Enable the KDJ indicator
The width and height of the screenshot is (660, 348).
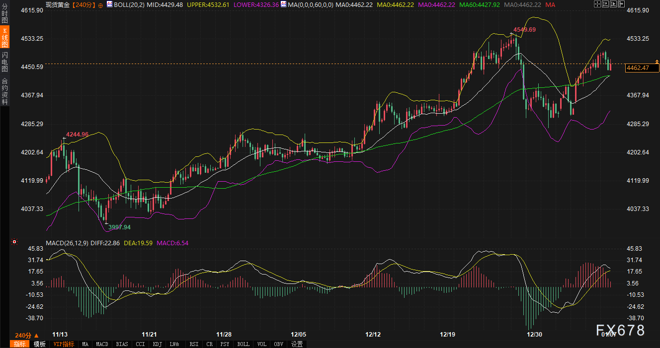tap(157, 344)
